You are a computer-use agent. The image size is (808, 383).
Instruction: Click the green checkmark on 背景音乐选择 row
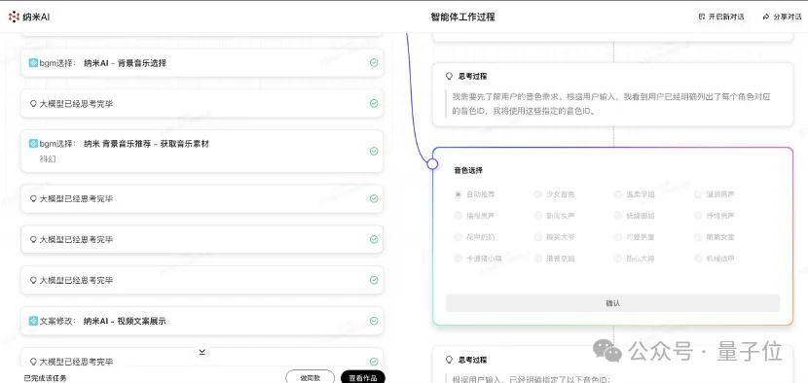coord(374,63)
